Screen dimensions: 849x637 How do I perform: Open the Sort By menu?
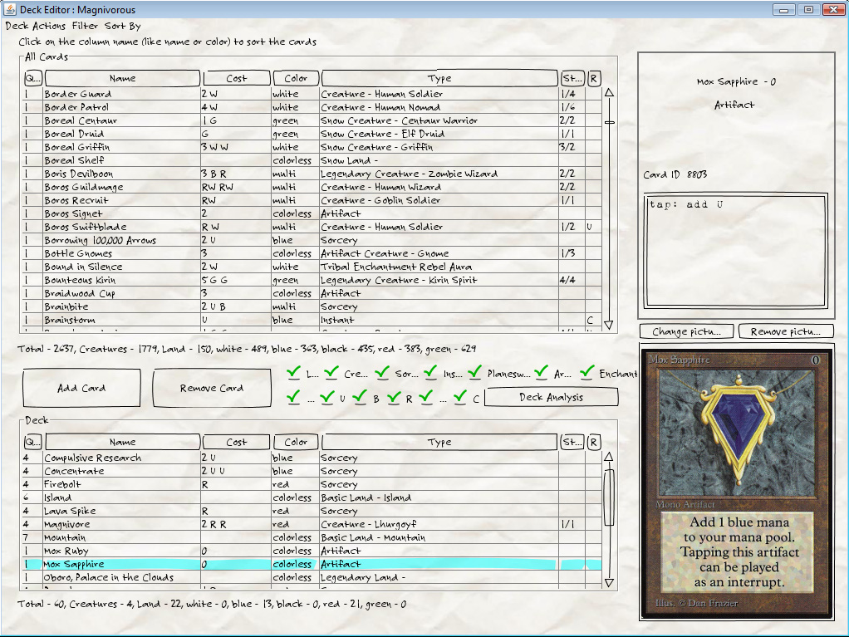(x=123, y=27)
